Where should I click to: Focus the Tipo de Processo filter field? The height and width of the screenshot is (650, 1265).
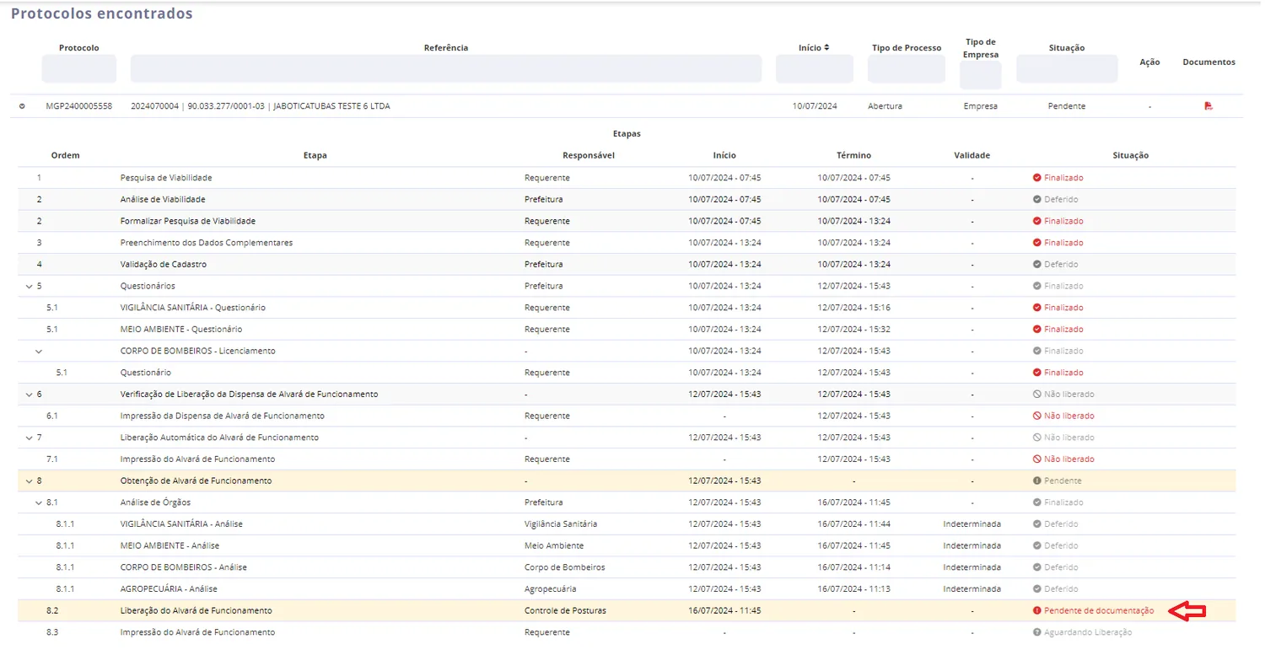coord(907,69)
